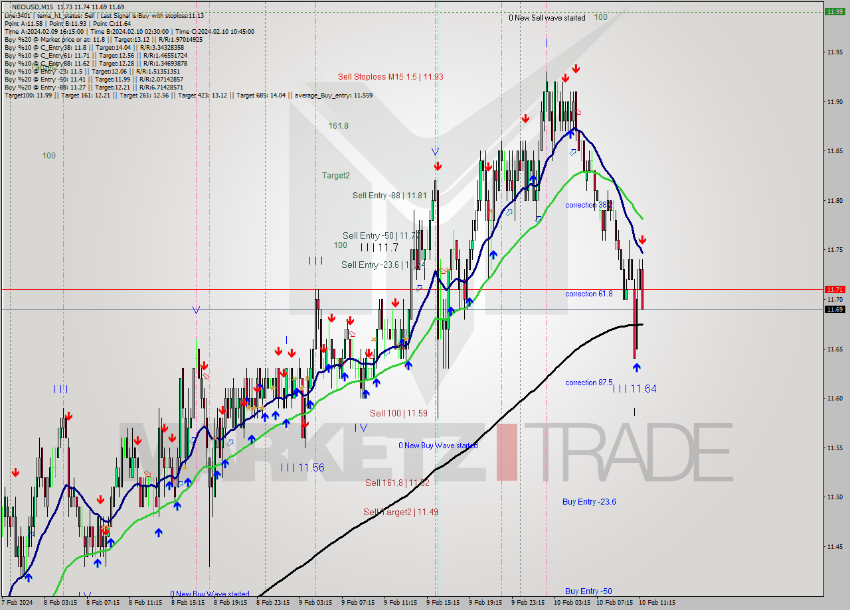Viewport: 850px width, 610px height.
Task: Click the 'Time A:2024.02.09 16:15:00' info line
Action: (129, 31)
